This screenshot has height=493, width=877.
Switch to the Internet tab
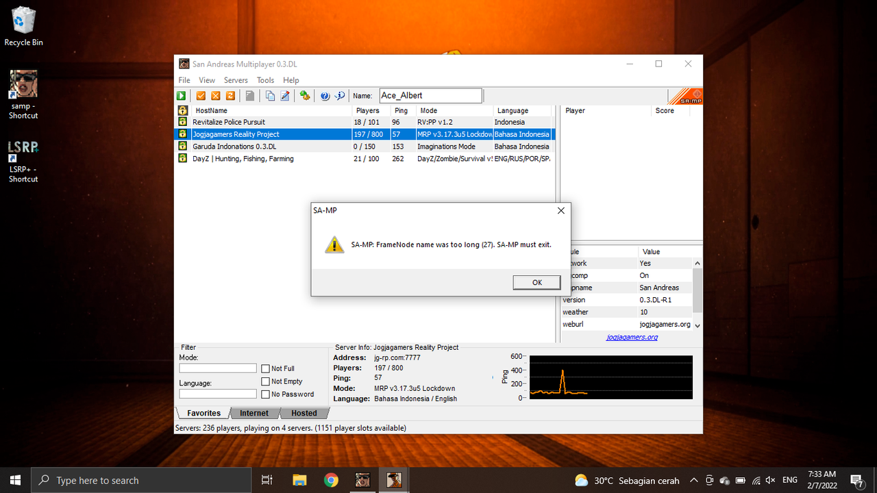[x=254, y=413]
